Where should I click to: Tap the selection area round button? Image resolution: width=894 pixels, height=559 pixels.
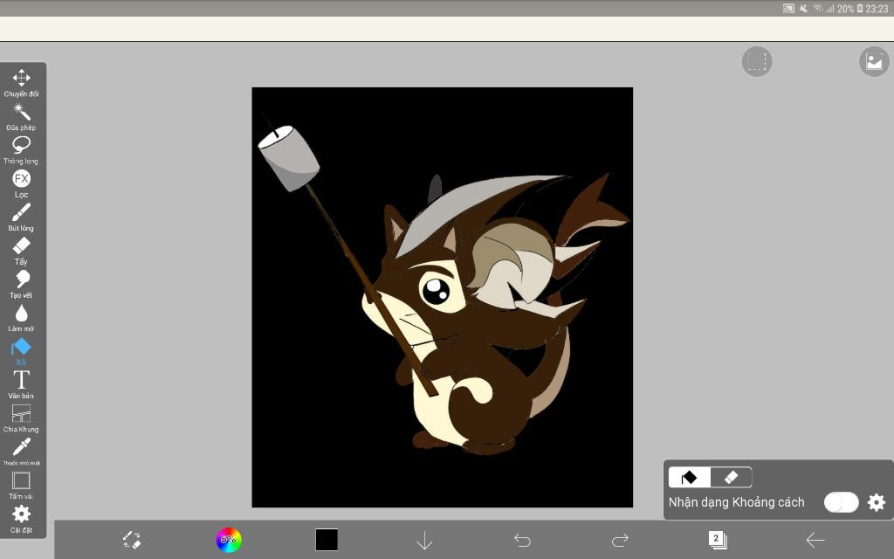point(757,61)
